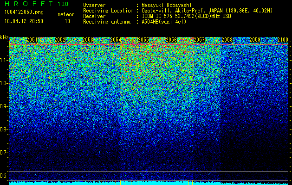Click the 2054 time marker
The height and width of the screenshot is (185, 292).
(x=116, y=40)
